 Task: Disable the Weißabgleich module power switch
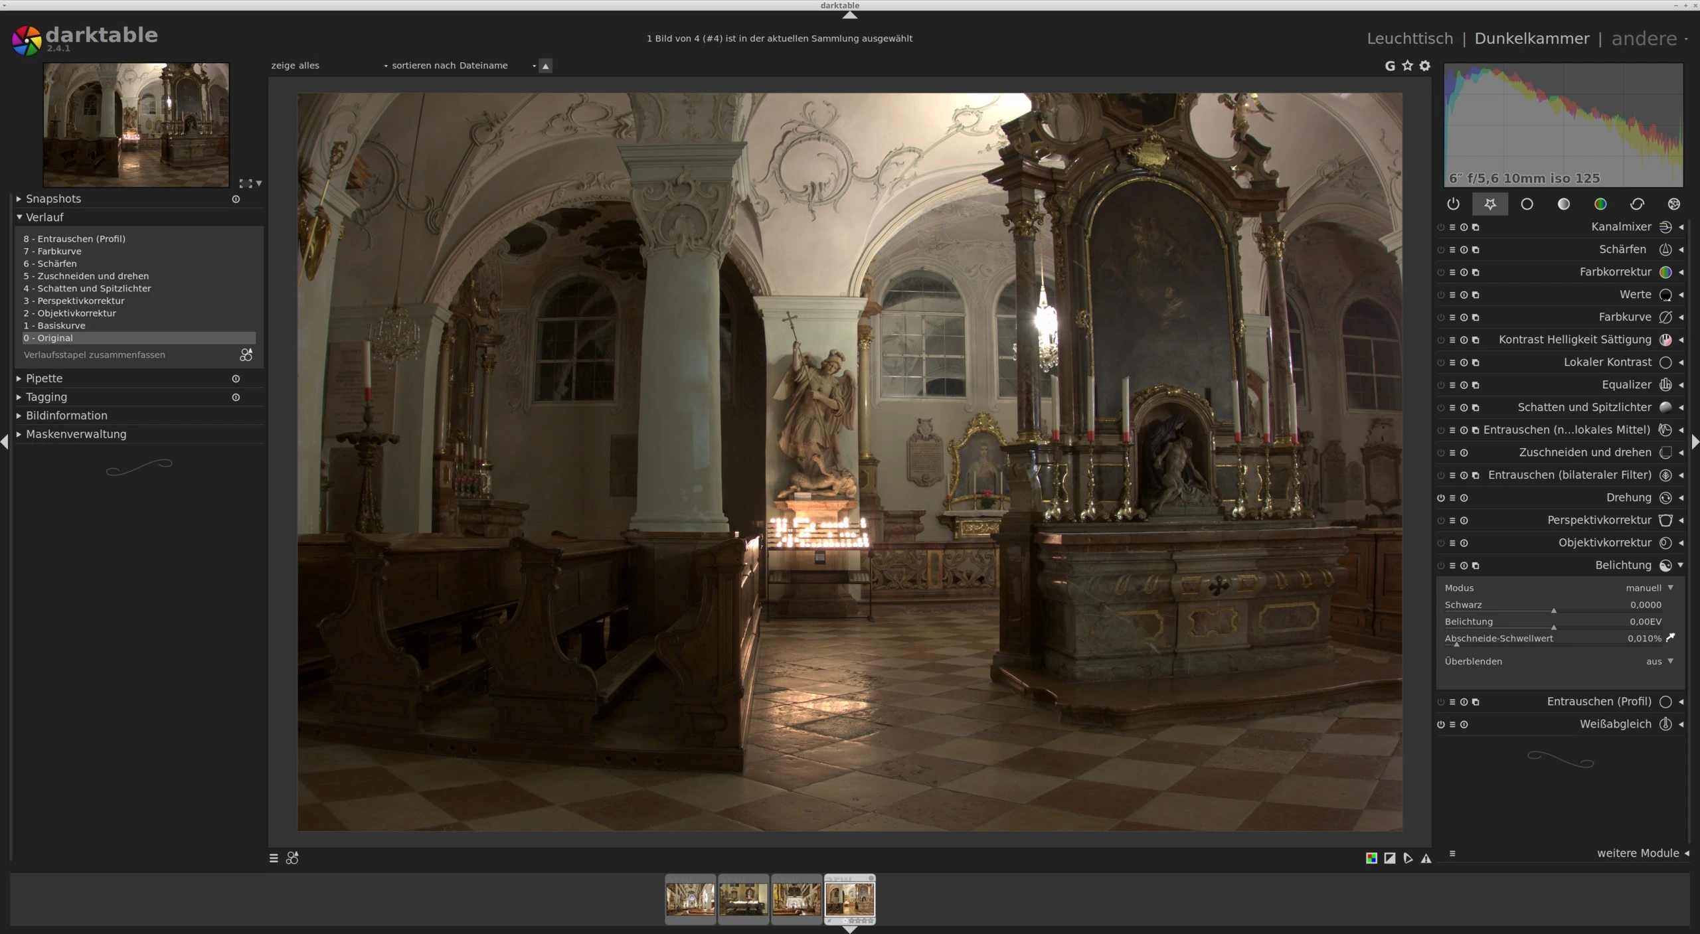(x=1440, y=725)
